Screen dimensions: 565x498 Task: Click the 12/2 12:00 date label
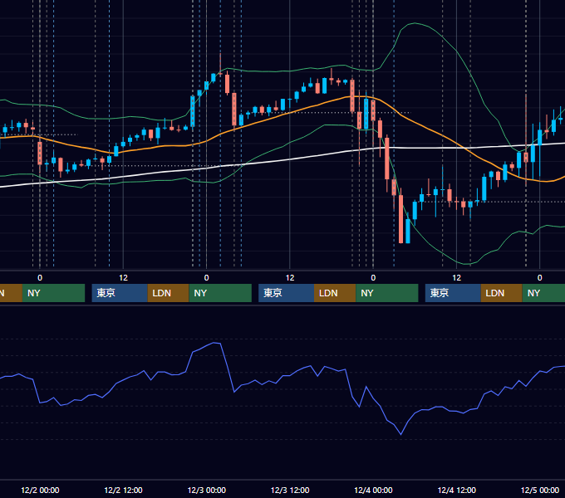[x=123, y=490]
